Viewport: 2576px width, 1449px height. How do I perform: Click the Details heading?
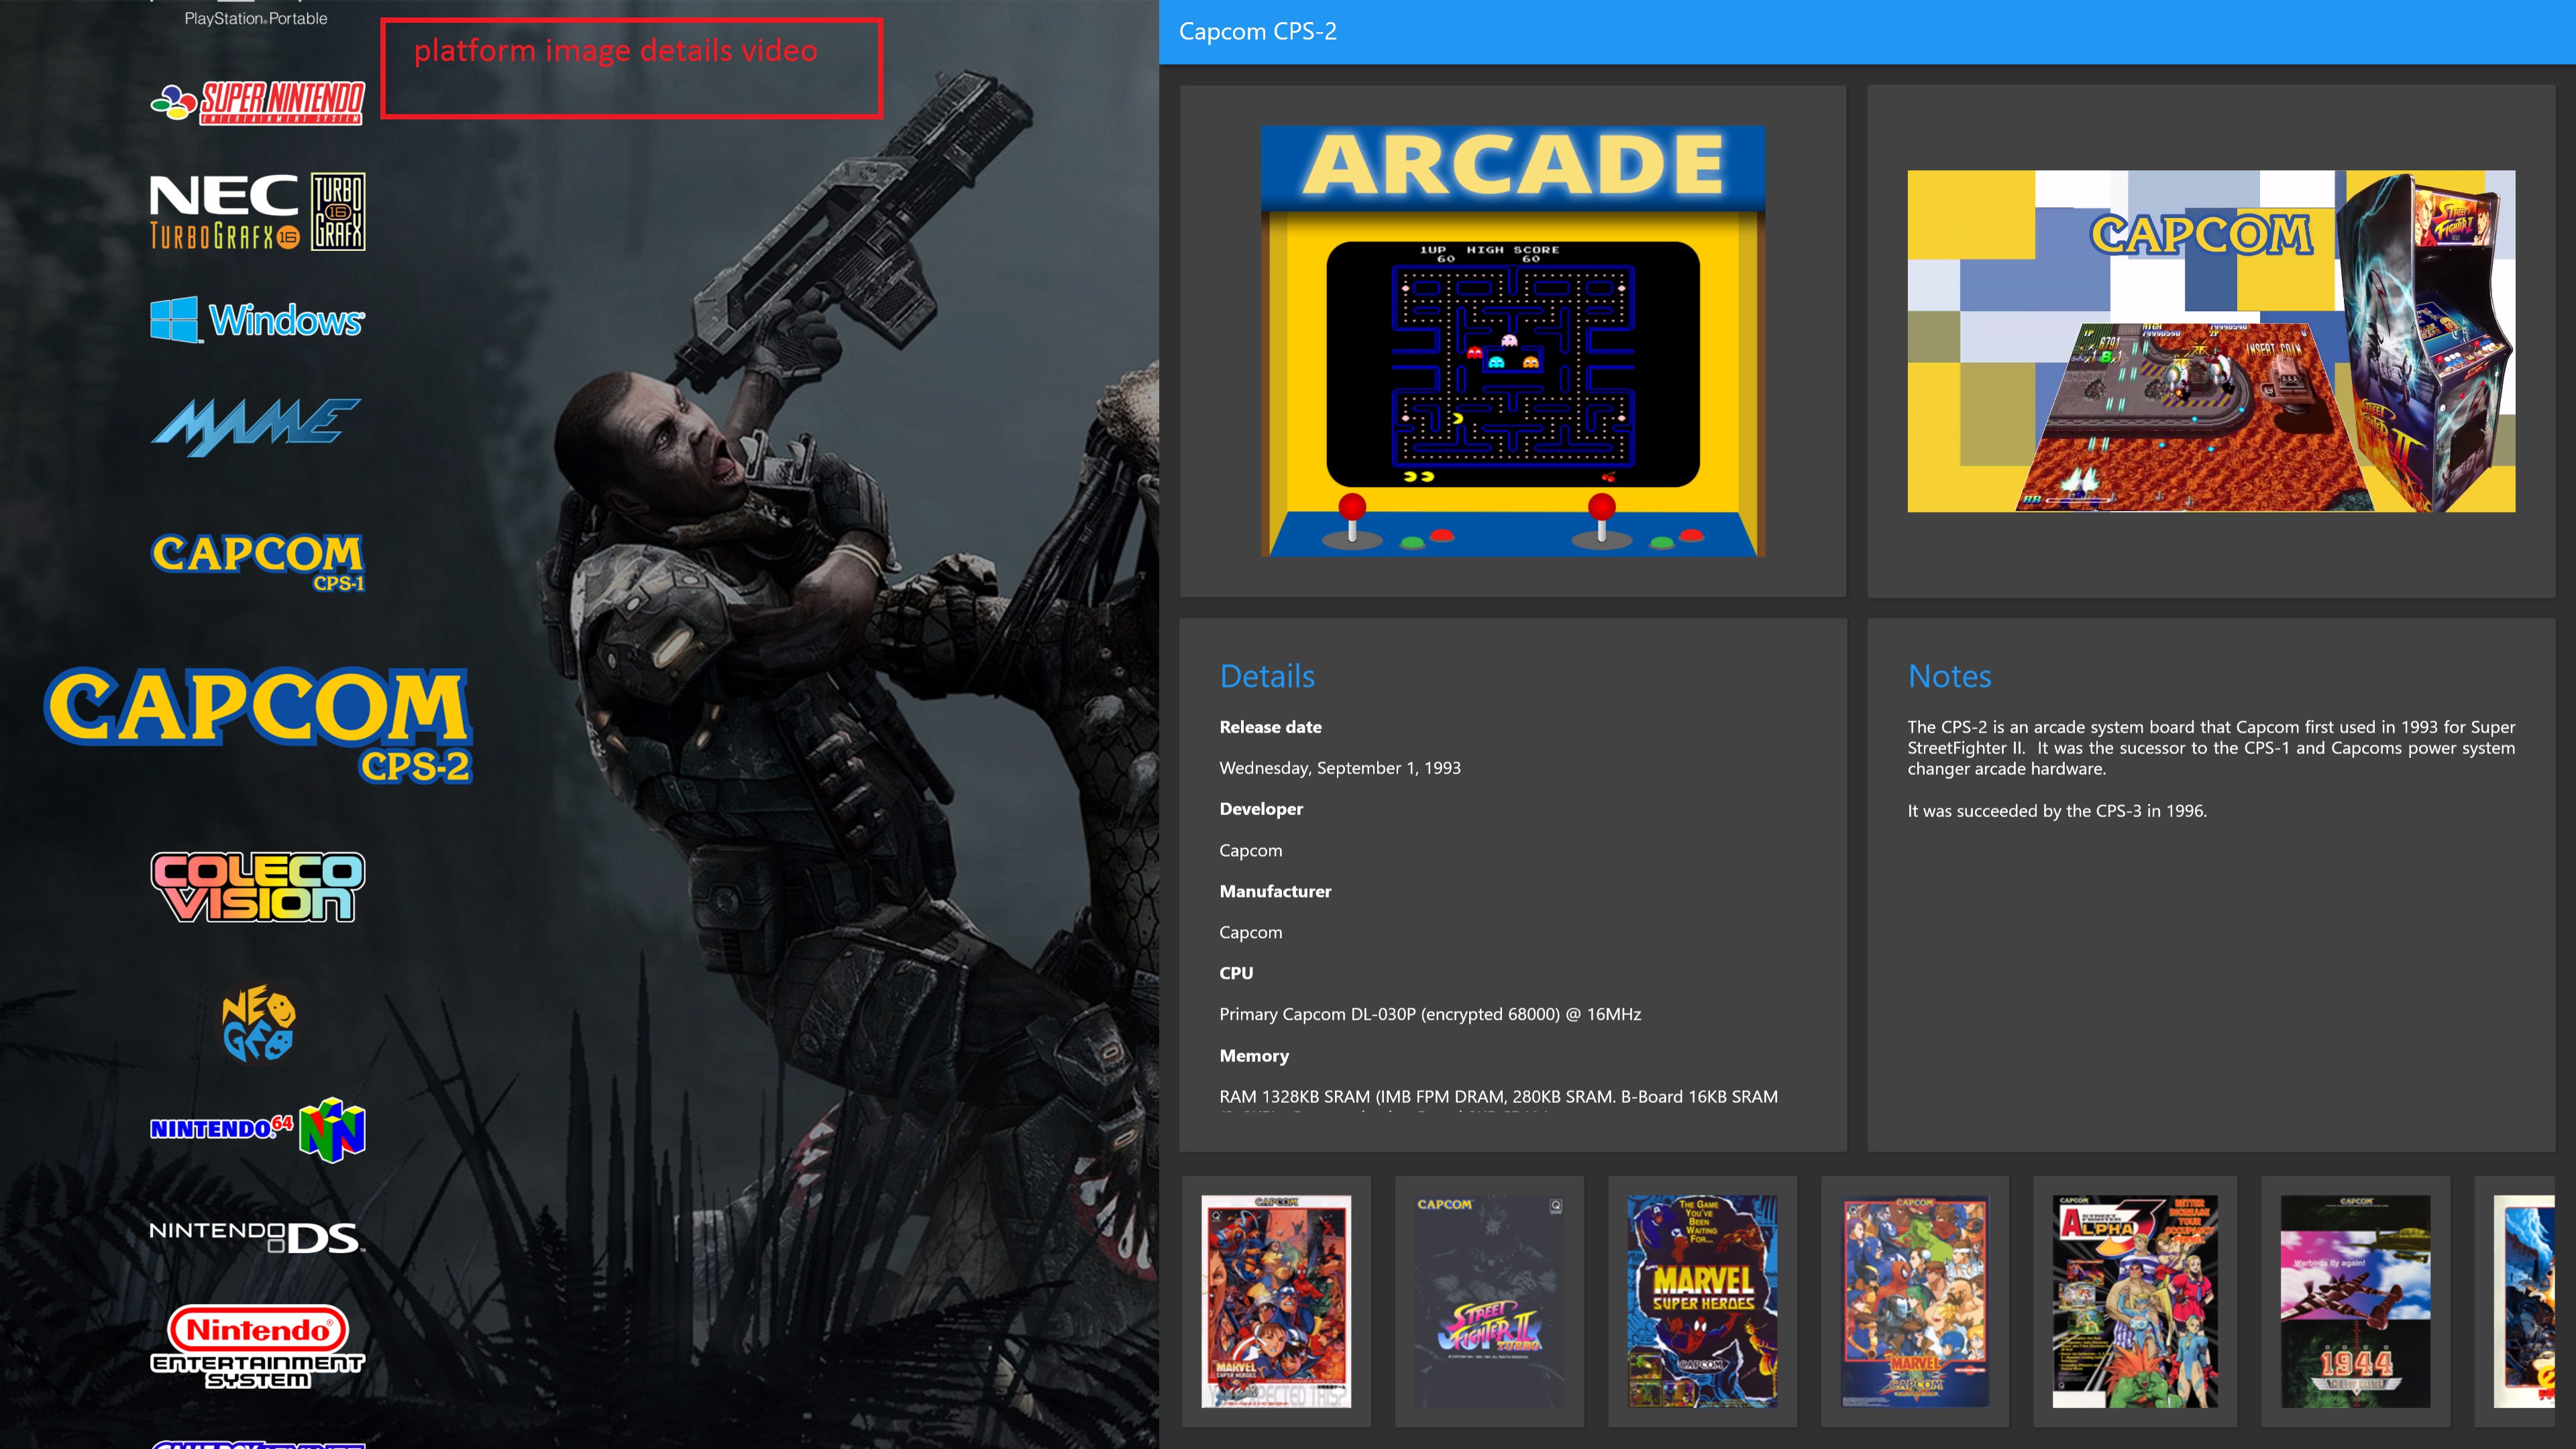coord(1267,676)
